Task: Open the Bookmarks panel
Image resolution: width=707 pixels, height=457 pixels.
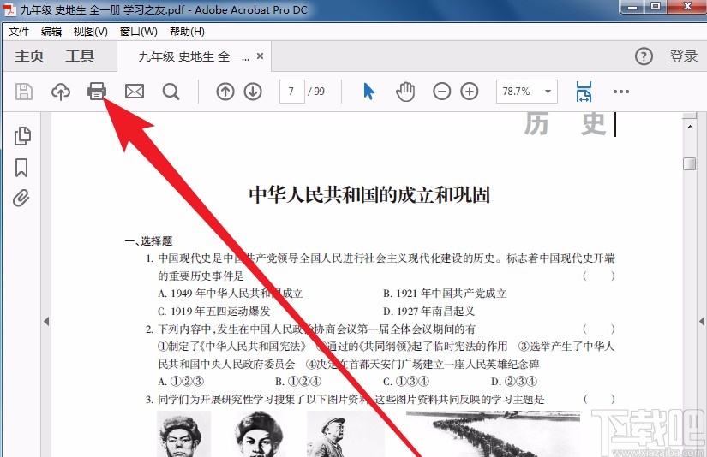Action: click(21, 168)
